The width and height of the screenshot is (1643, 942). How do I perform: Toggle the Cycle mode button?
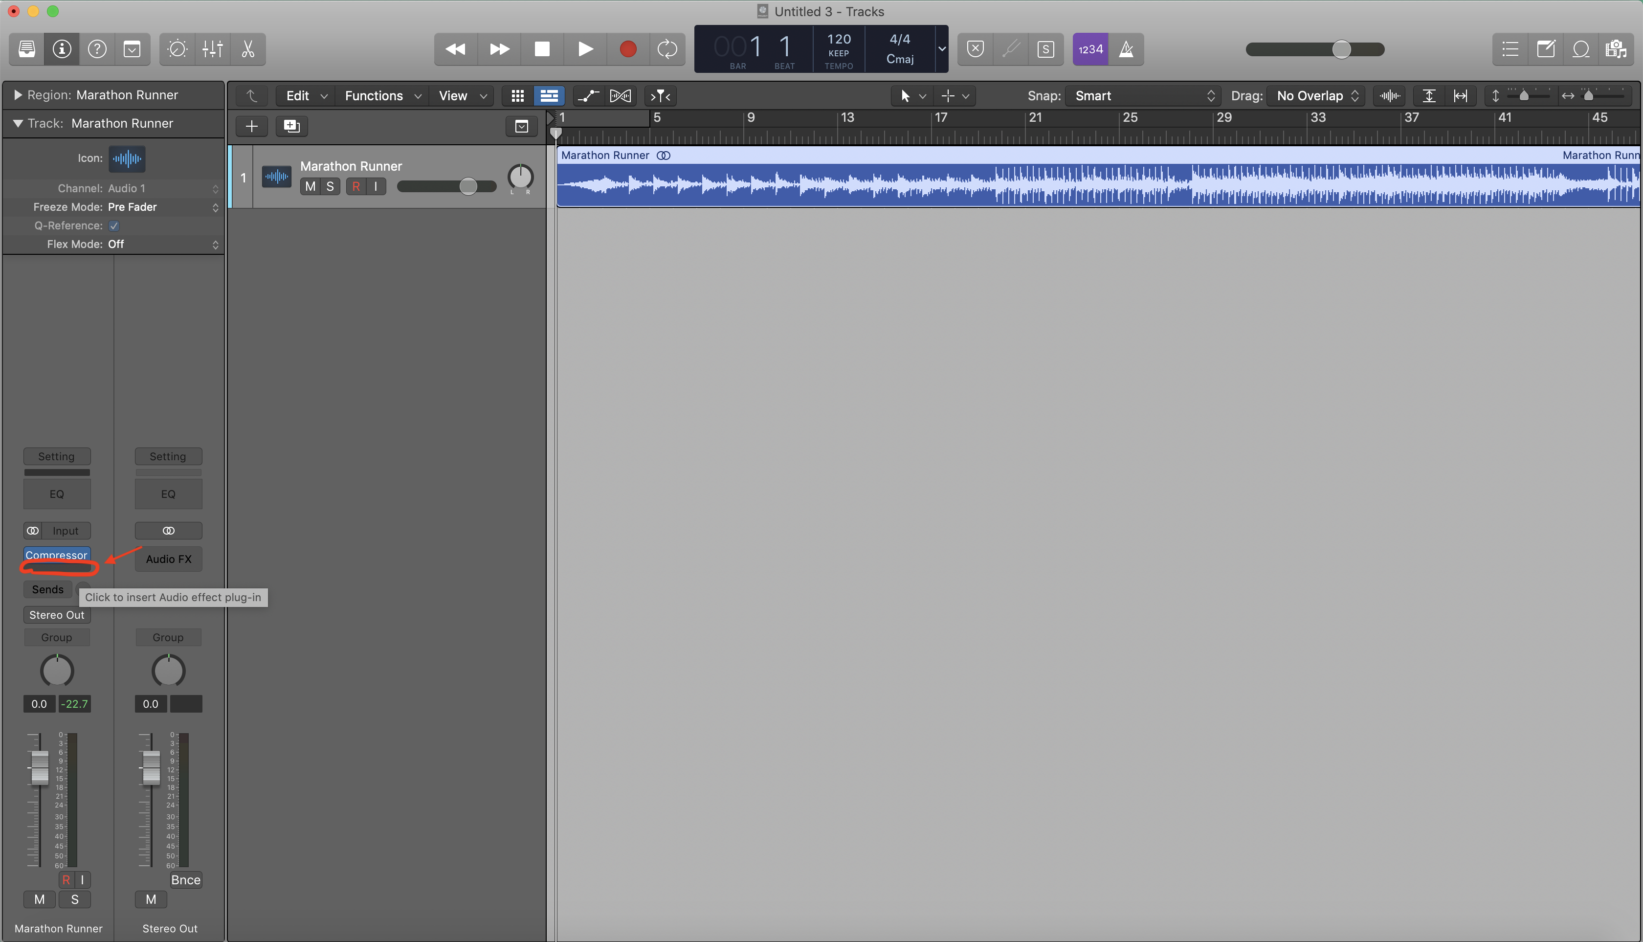667,49
